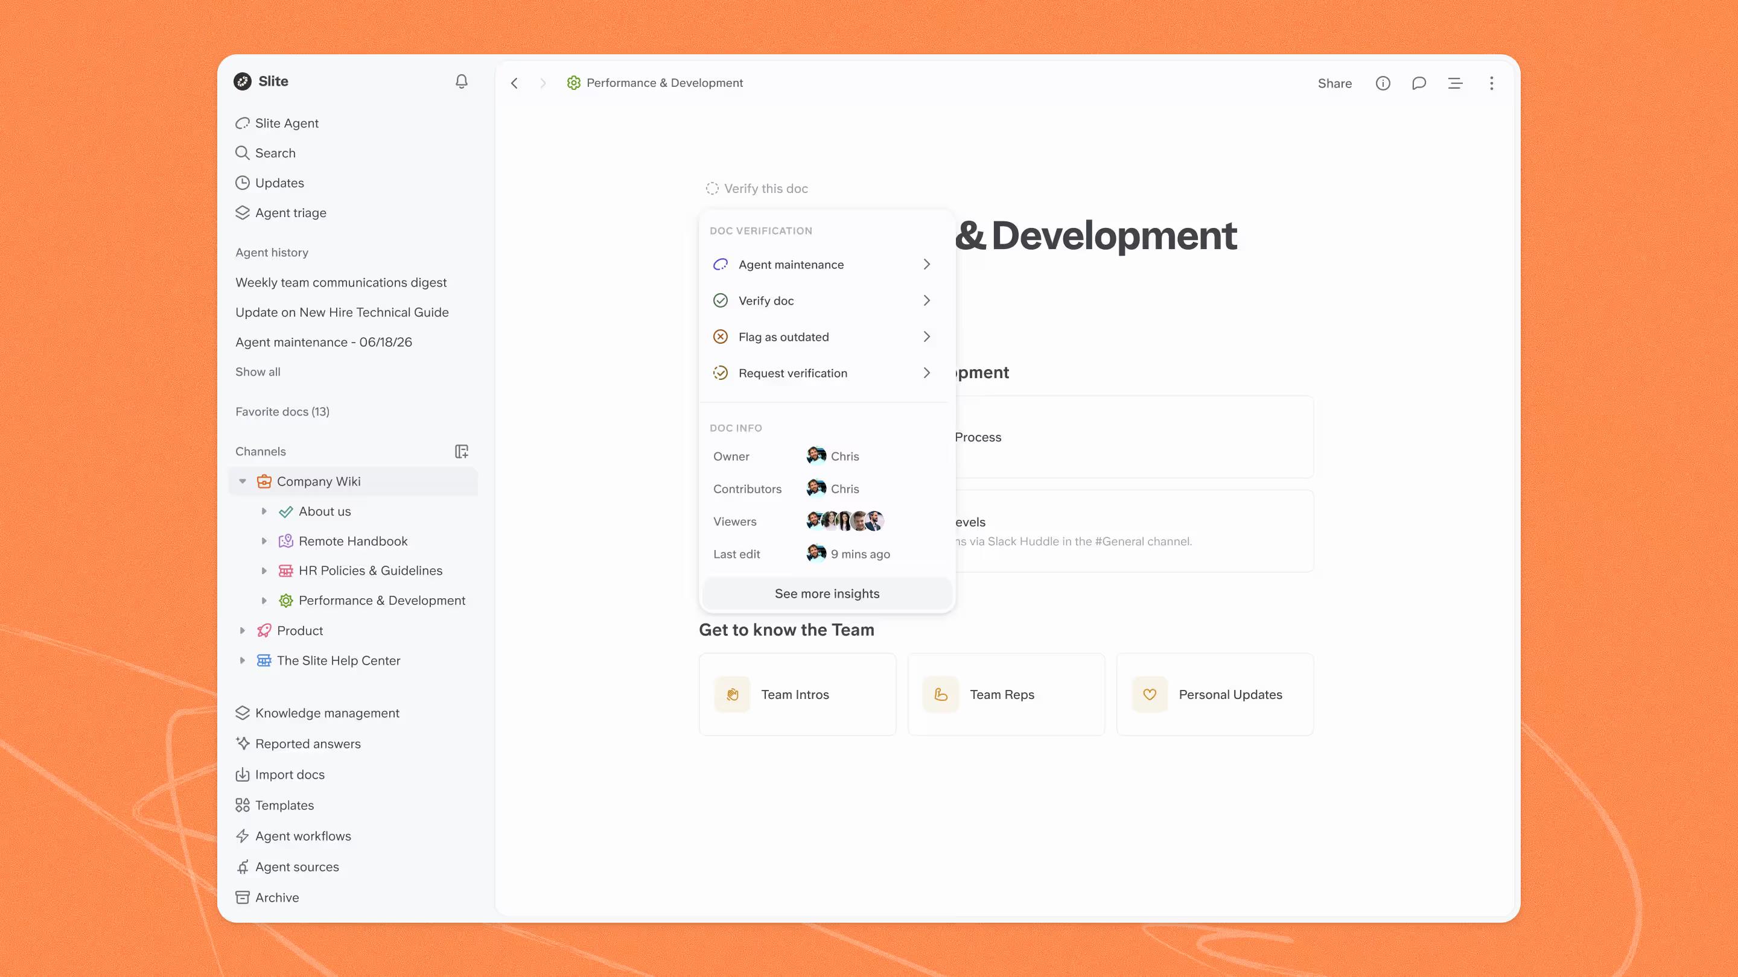Viewport: 1738px width, 977px height.
Task: Click Verify this doc
Action: 756,189
